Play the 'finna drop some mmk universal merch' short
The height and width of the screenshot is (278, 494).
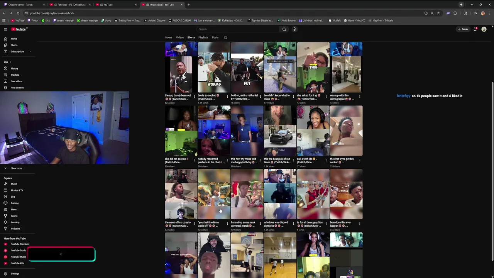247,194
